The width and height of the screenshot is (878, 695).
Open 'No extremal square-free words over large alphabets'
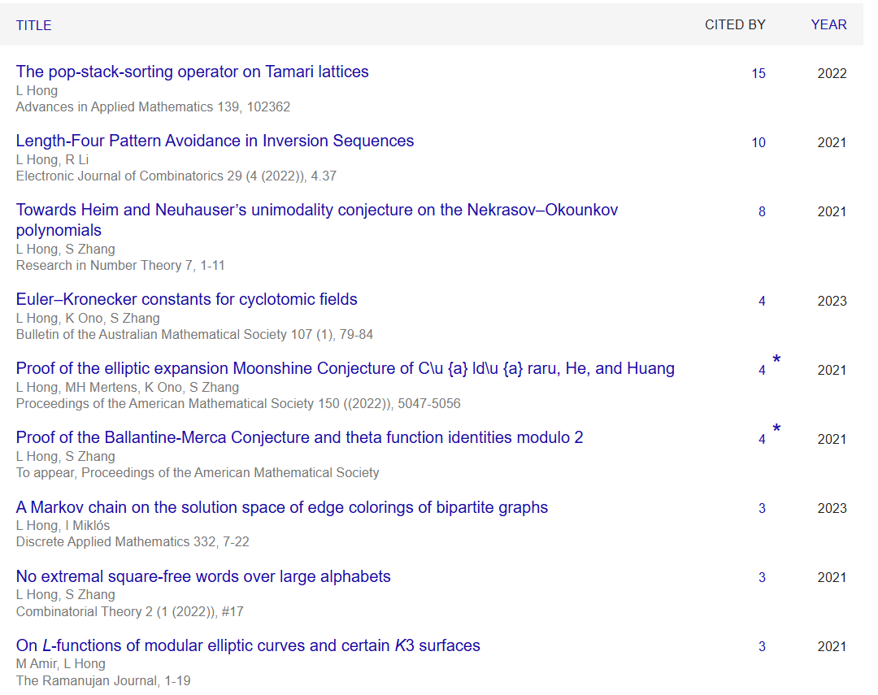[x=203, y=576]
